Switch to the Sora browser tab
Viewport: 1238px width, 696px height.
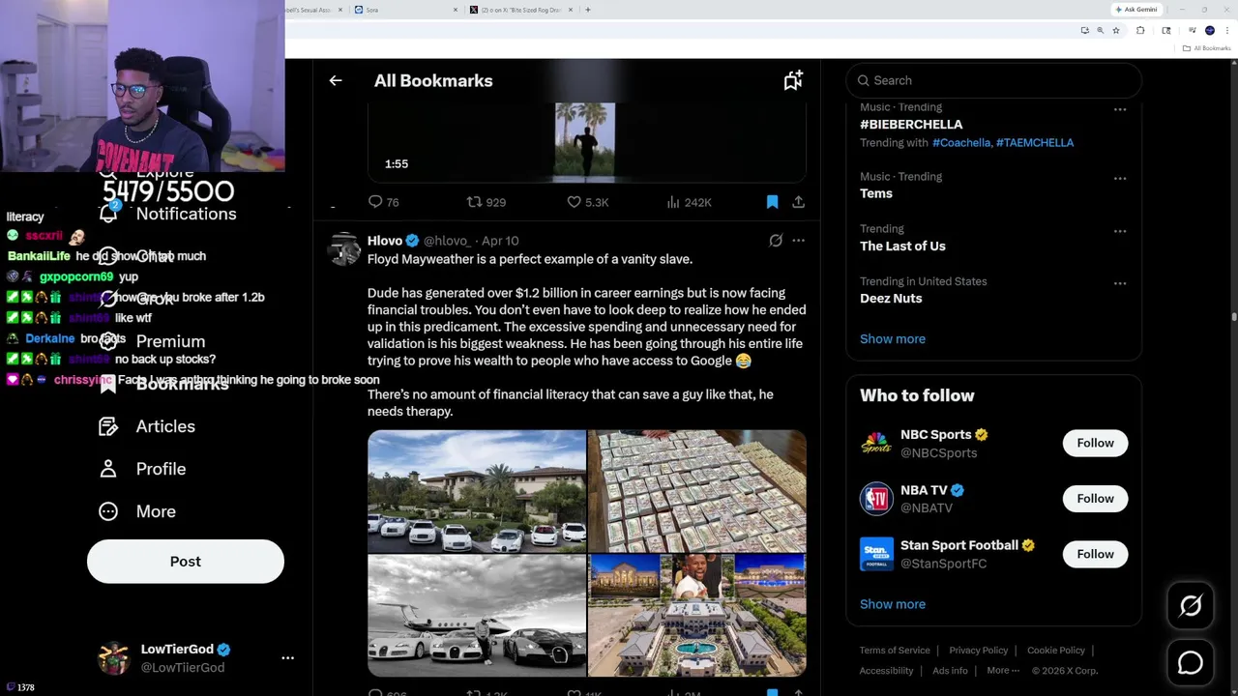(406, 10)
